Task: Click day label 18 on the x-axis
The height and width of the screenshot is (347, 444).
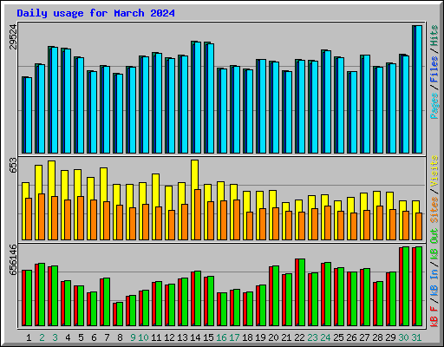Action: click(x=247, y=337)
